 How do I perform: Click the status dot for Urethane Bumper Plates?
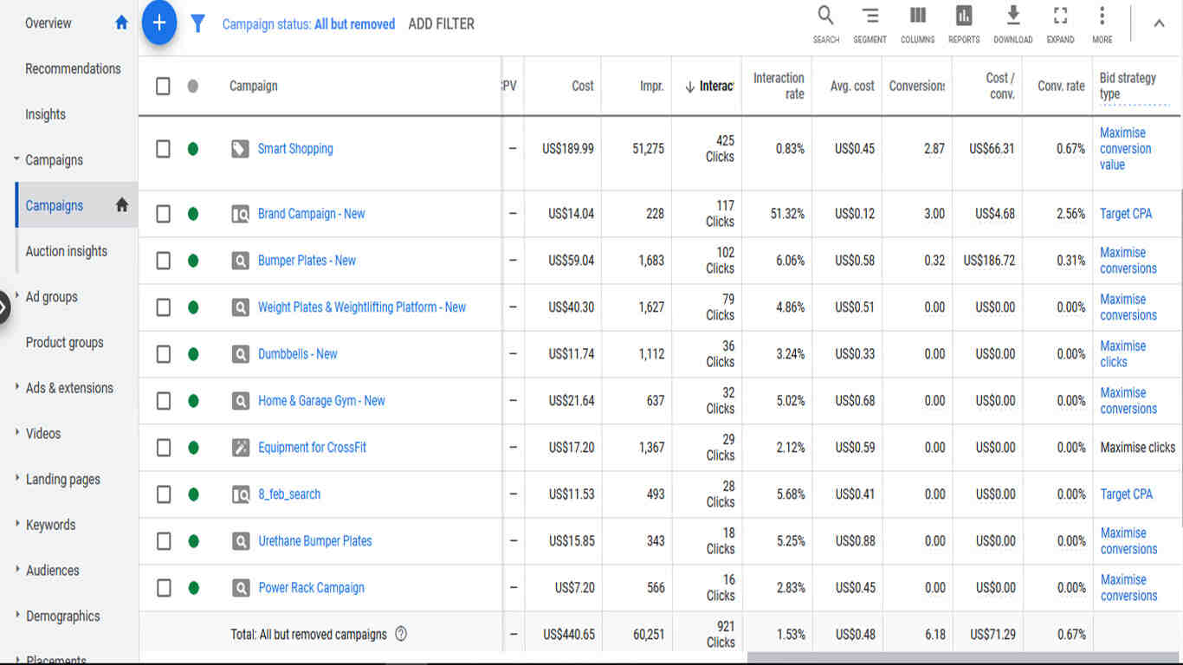coord(192,541)
